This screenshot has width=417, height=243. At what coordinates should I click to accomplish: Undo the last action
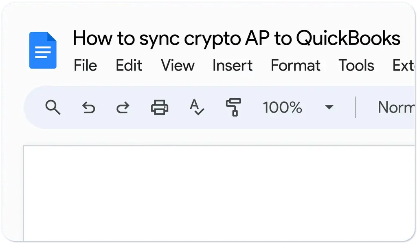[x=88, y=108]
